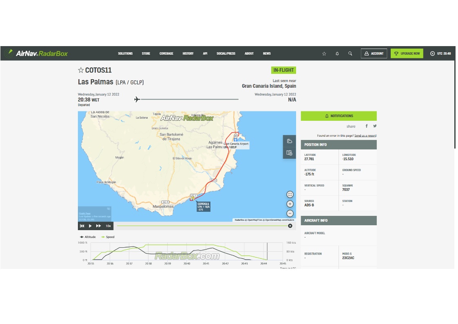Toggle the Altitude legend series
The width and height of the screenshot is (458, 324).
[x=88, y=237]
